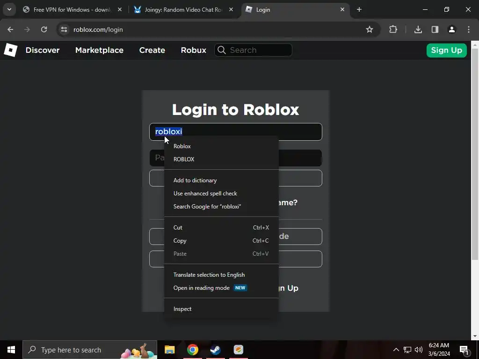479x359 pixels.
Task: Open the Discover nav link
Action: coord(43,50)
